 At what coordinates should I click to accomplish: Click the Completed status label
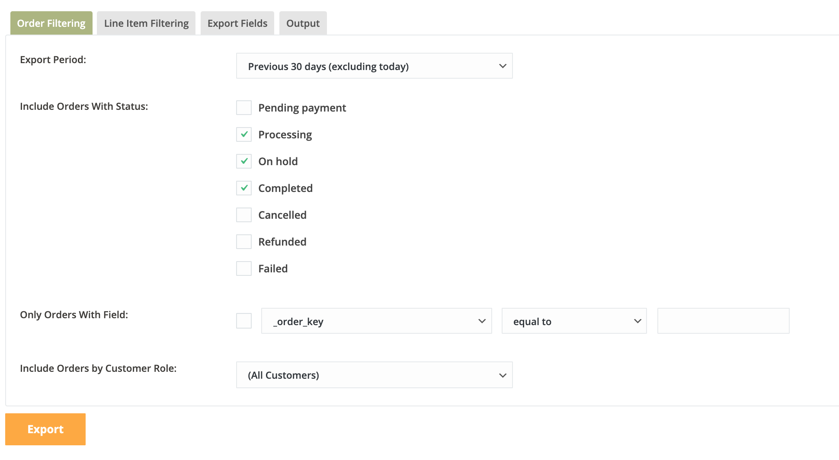tap(285, 188)
